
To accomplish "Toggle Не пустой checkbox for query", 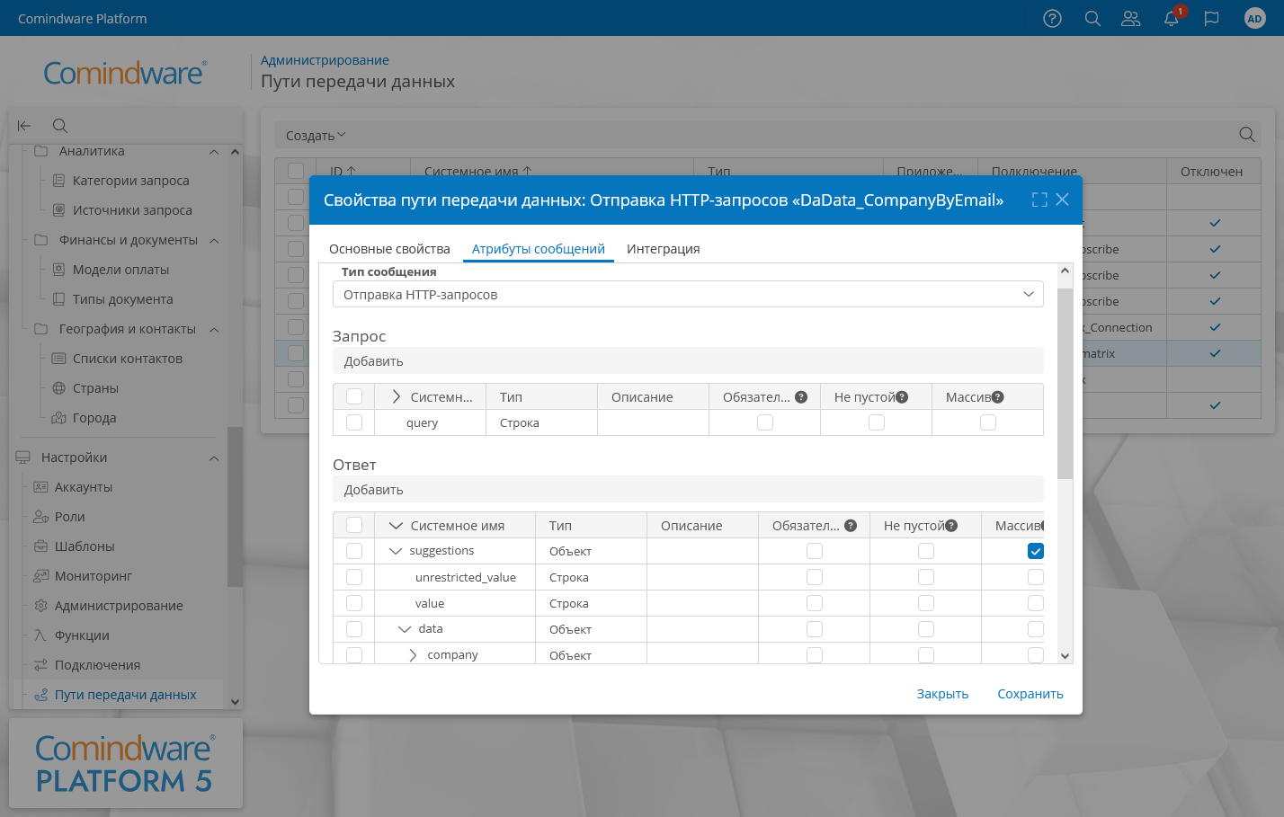I will point(877,422).
